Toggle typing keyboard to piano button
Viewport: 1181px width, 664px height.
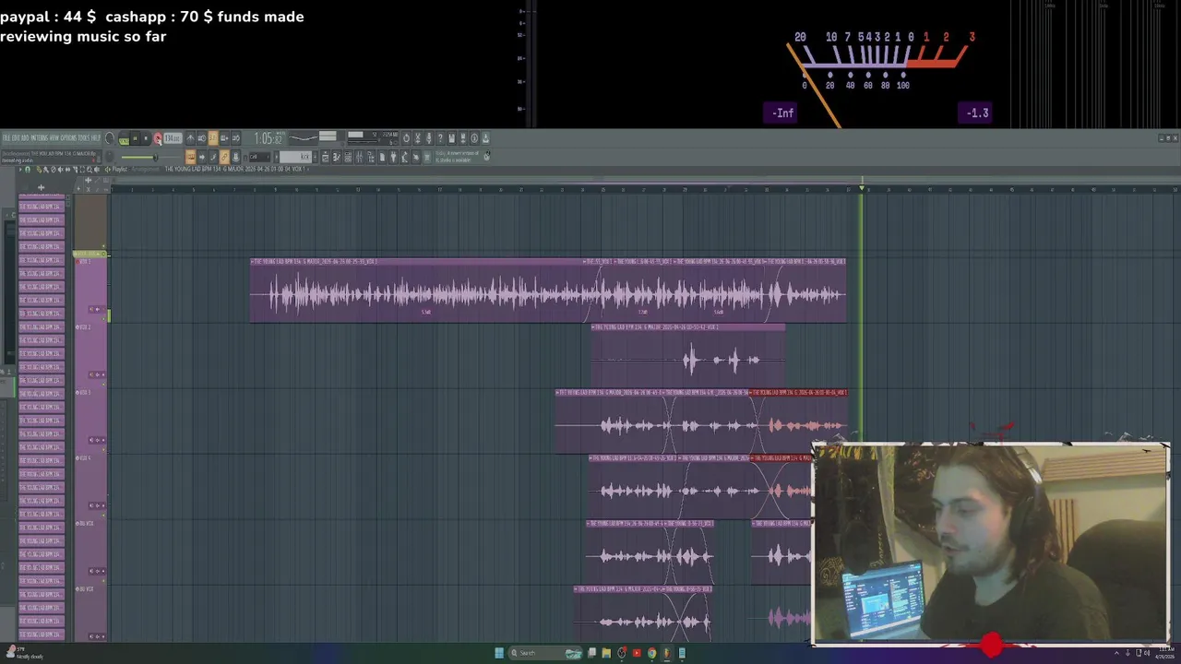pos(190,157)
